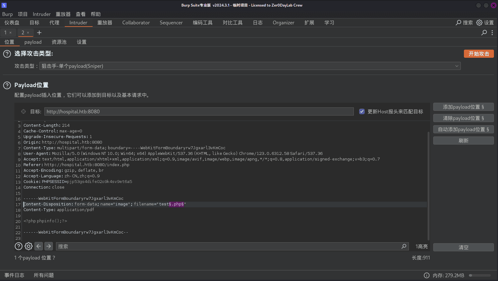This screenshot has width=498, height=281.
Task: Start the attack with 开始攻击 button
Action: [x=479, y=54]
